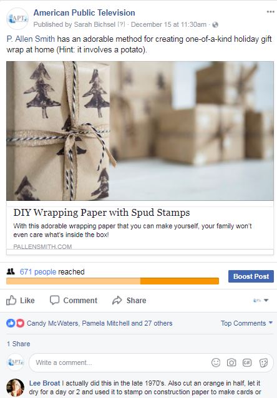Click the Boost Post button

coord(251,276)
